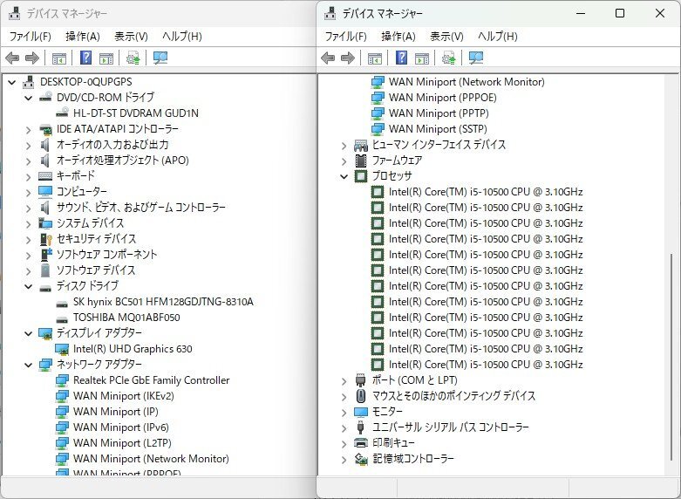Select TOSHIBA MQ01ABF050 disk
The image size is (681, 499).
coord(126,318)
